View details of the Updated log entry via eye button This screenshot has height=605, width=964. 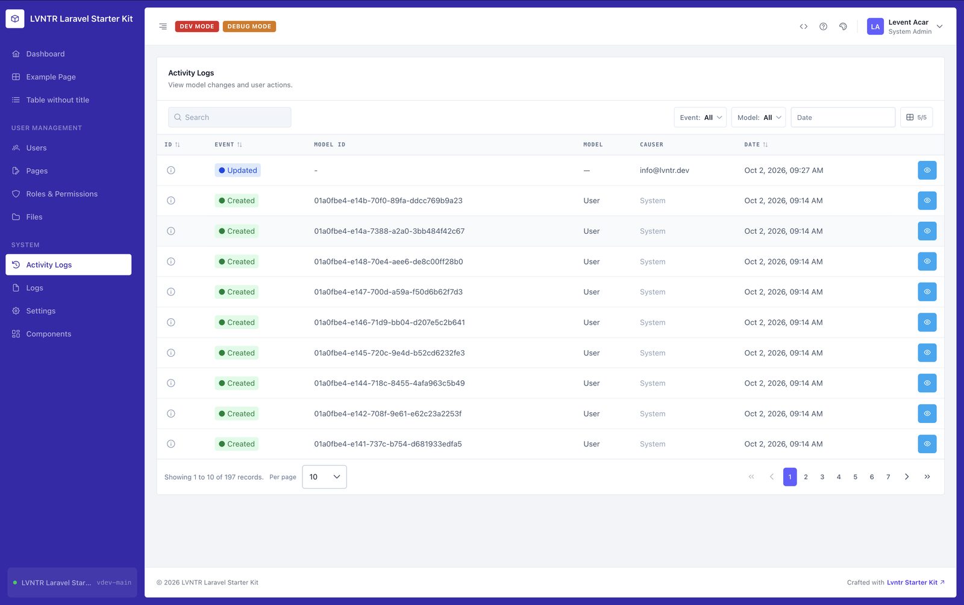tap(927, 171)
